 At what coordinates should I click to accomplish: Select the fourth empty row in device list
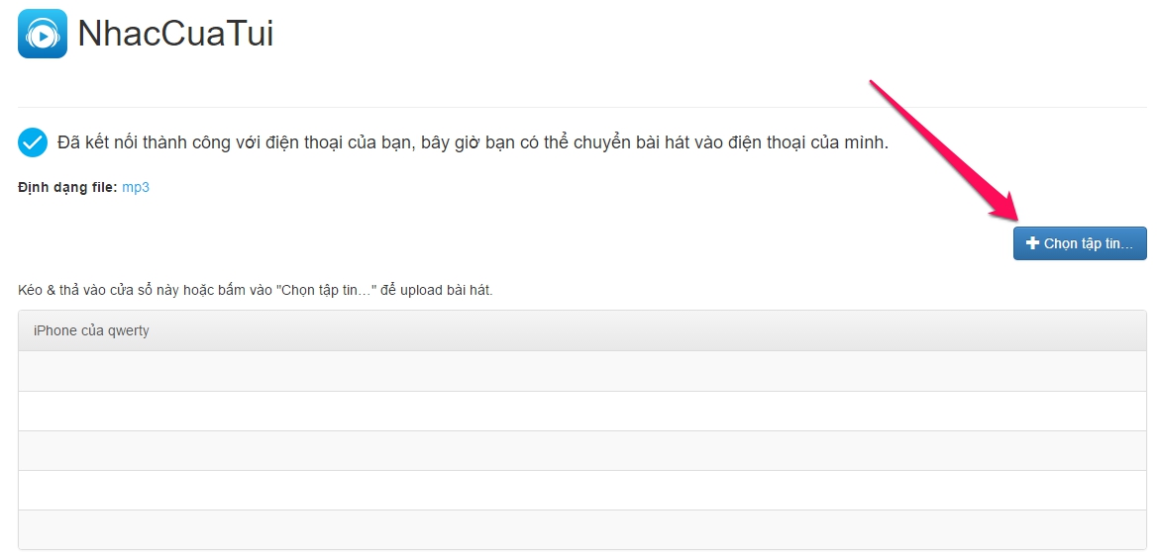pyautogui.click(x=581, y=491)
